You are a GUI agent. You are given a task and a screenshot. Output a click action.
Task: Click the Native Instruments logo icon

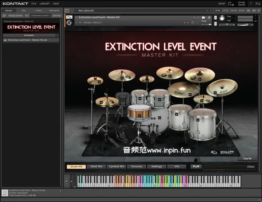pyautogui.click(x=258, y=4)
